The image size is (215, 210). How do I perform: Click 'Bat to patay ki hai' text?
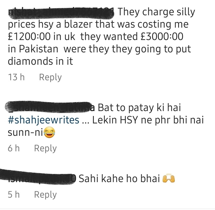click(139, 108)
